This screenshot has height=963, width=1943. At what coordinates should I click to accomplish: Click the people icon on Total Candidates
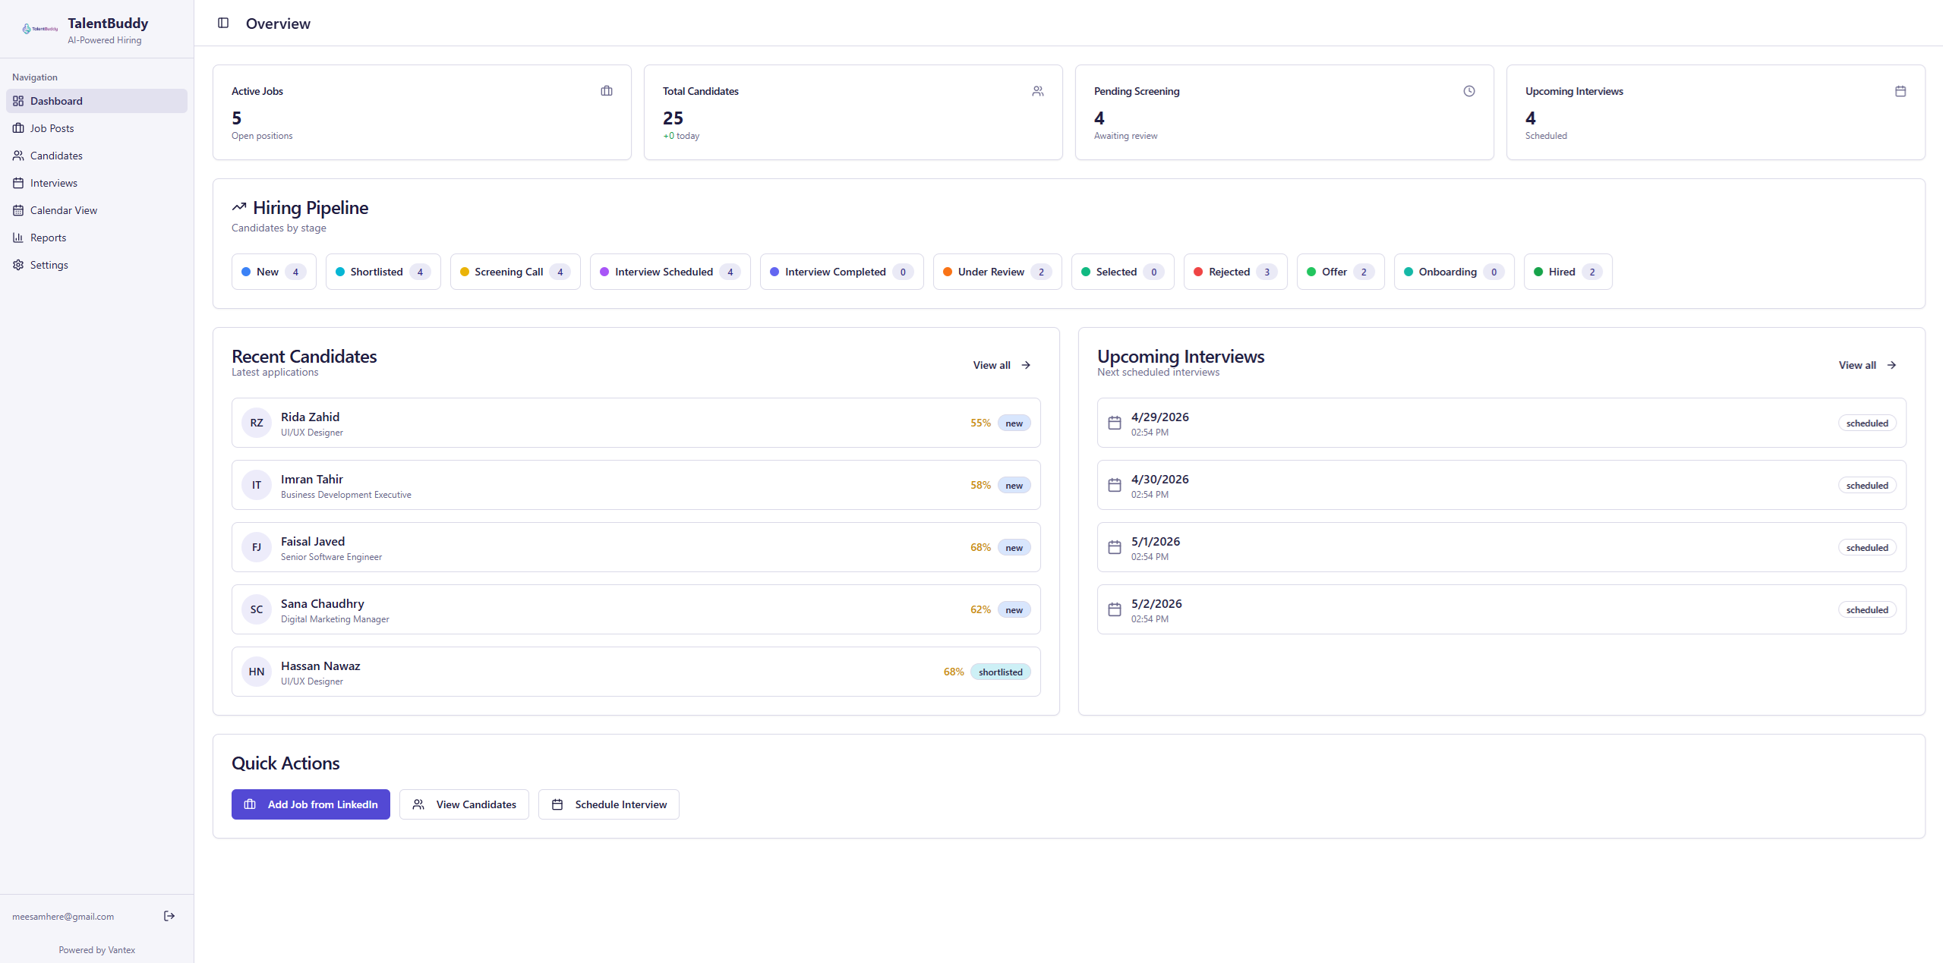click(x=1038, y=91)
